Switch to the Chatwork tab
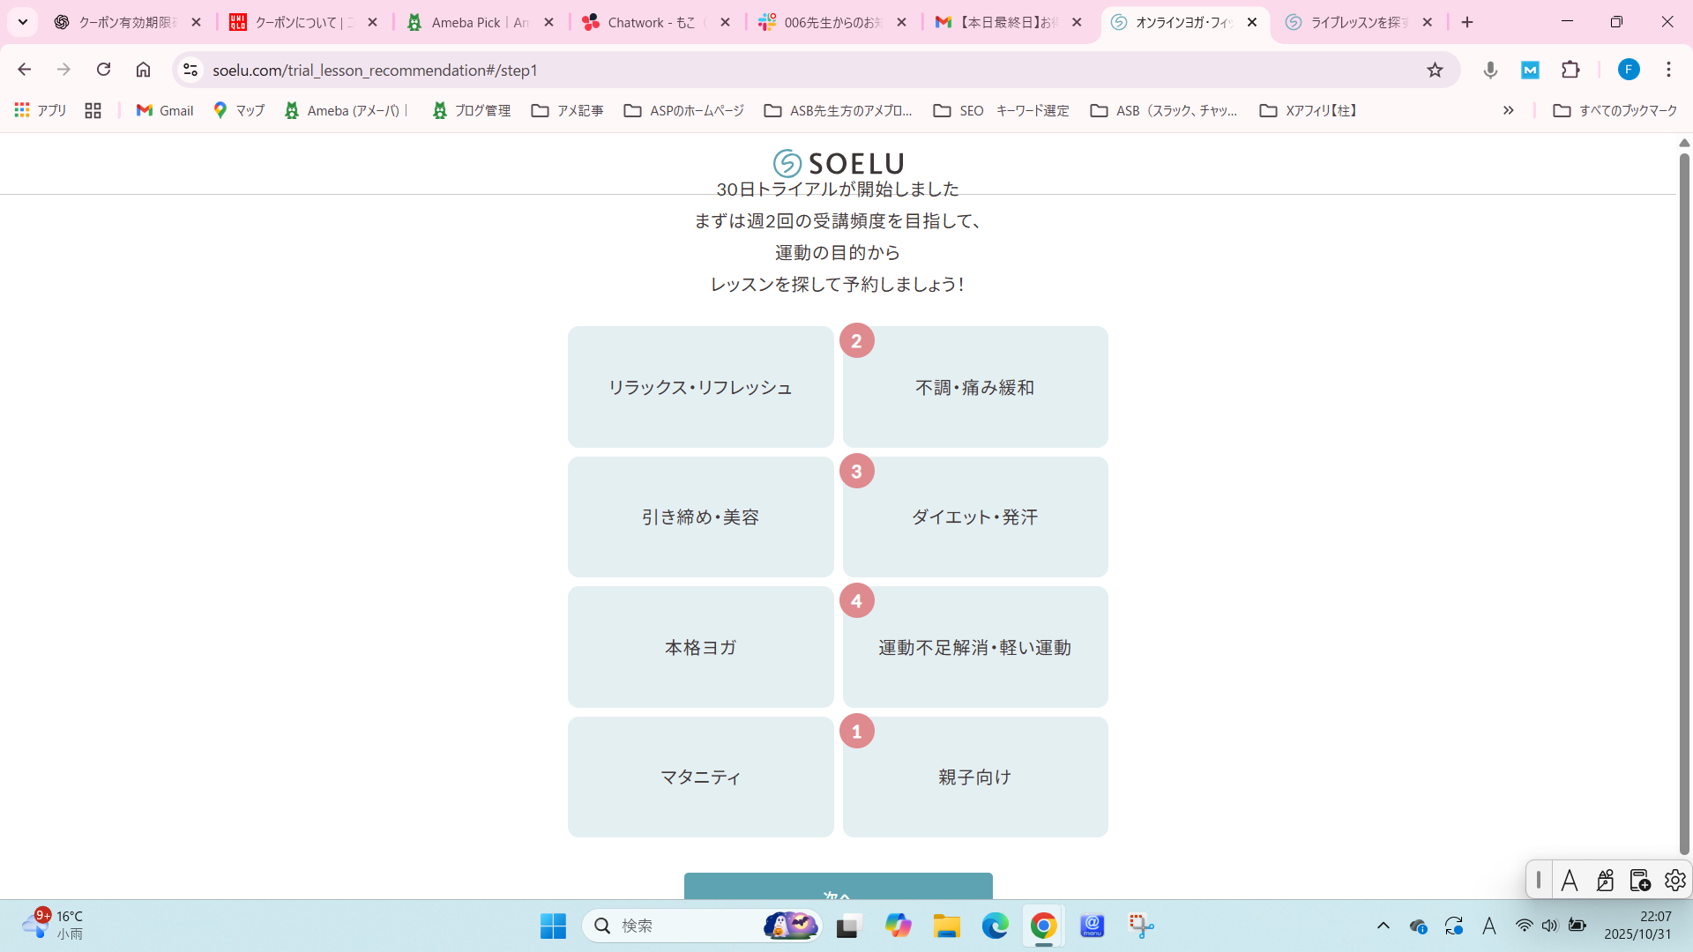The width and height of the screenshot is (1693, 952). pyautogui.click(x=651, y=22)
